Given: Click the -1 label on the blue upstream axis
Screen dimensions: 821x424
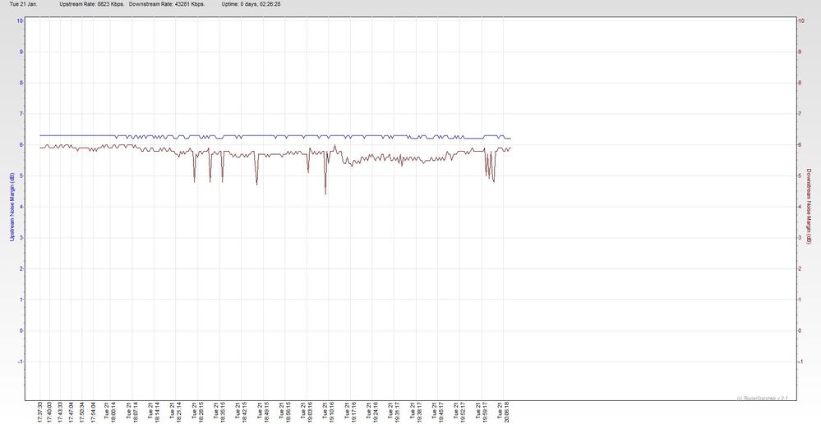Looking at the screenshot, I should [20, 362].
